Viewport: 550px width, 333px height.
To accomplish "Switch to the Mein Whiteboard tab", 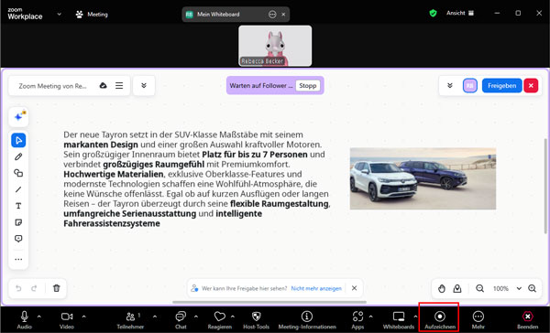I will coord(218,15).
